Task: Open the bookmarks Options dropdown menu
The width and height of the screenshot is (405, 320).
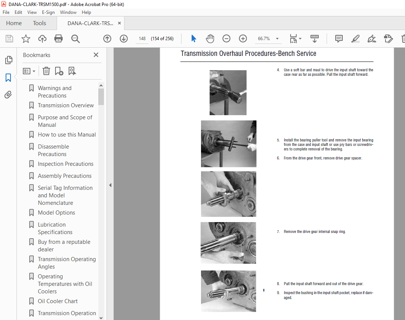Action: point(29,71)
